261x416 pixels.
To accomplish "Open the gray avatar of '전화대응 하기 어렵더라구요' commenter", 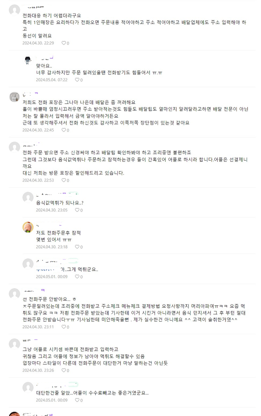I will pos(14,10).
